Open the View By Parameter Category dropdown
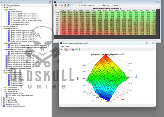 tap(29, 5)
